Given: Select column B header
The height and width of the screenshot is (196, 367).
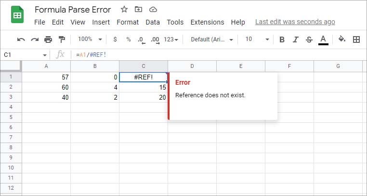Looking at the screenshot, I should [x=95, y=66].
